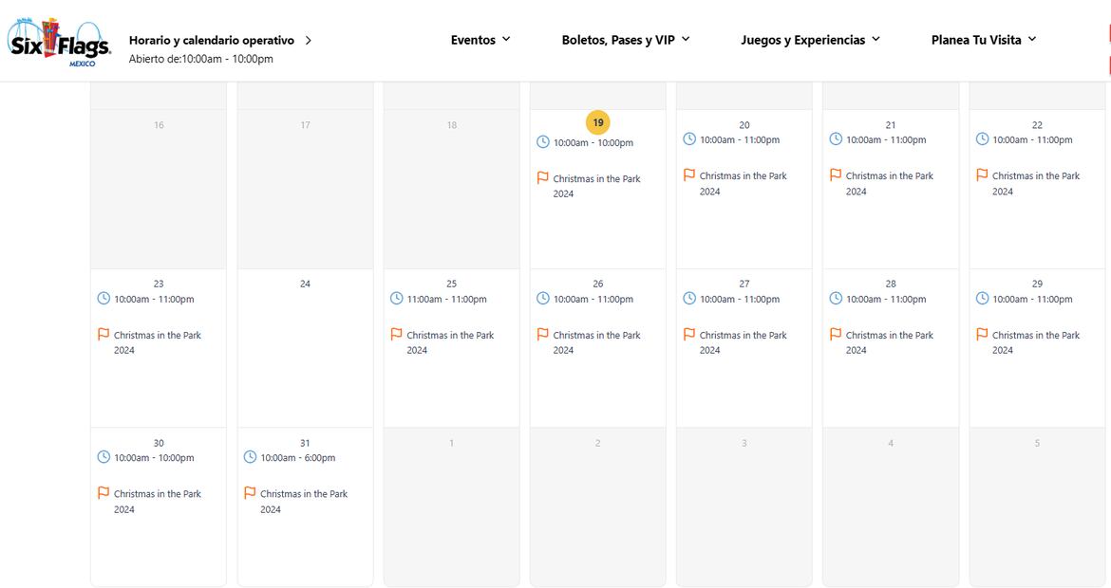This screenshot has width=1111, height=588.
Task: Expand Juegos y Experiencias menu
Action: tap(810, 40)
